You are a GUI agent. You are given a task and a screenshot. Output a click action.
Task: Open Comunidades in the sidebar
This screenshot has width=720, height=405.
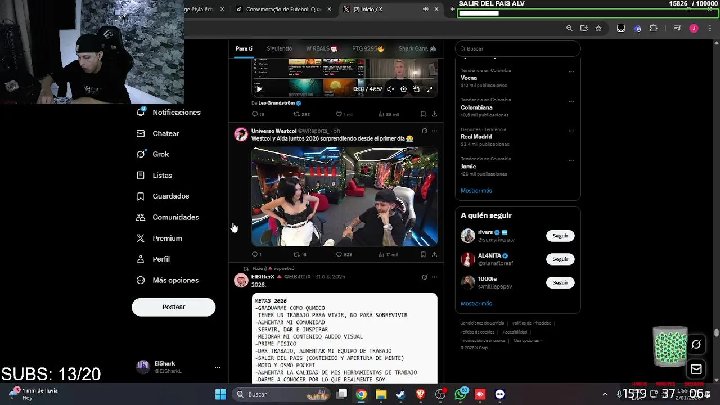[x=168, y=217]
